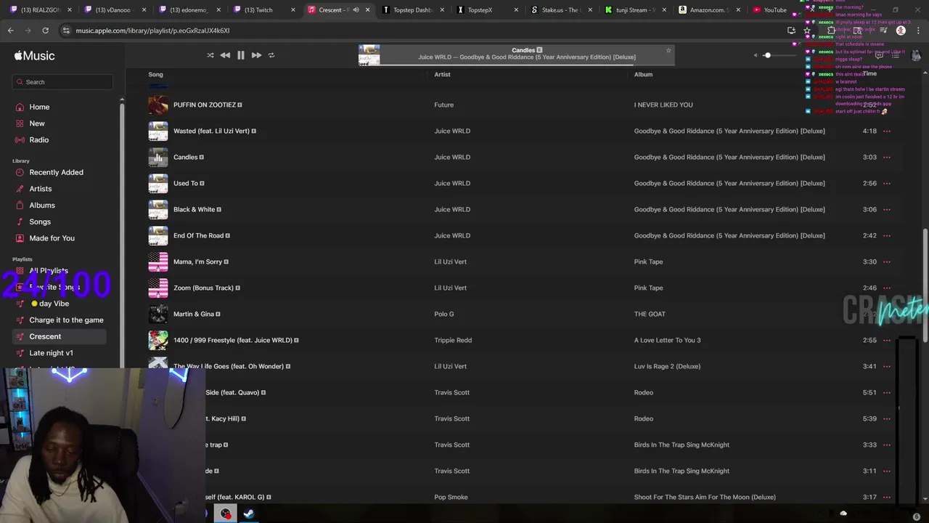Sort by Artist column header
929x523 pixels.
(442, 74)
